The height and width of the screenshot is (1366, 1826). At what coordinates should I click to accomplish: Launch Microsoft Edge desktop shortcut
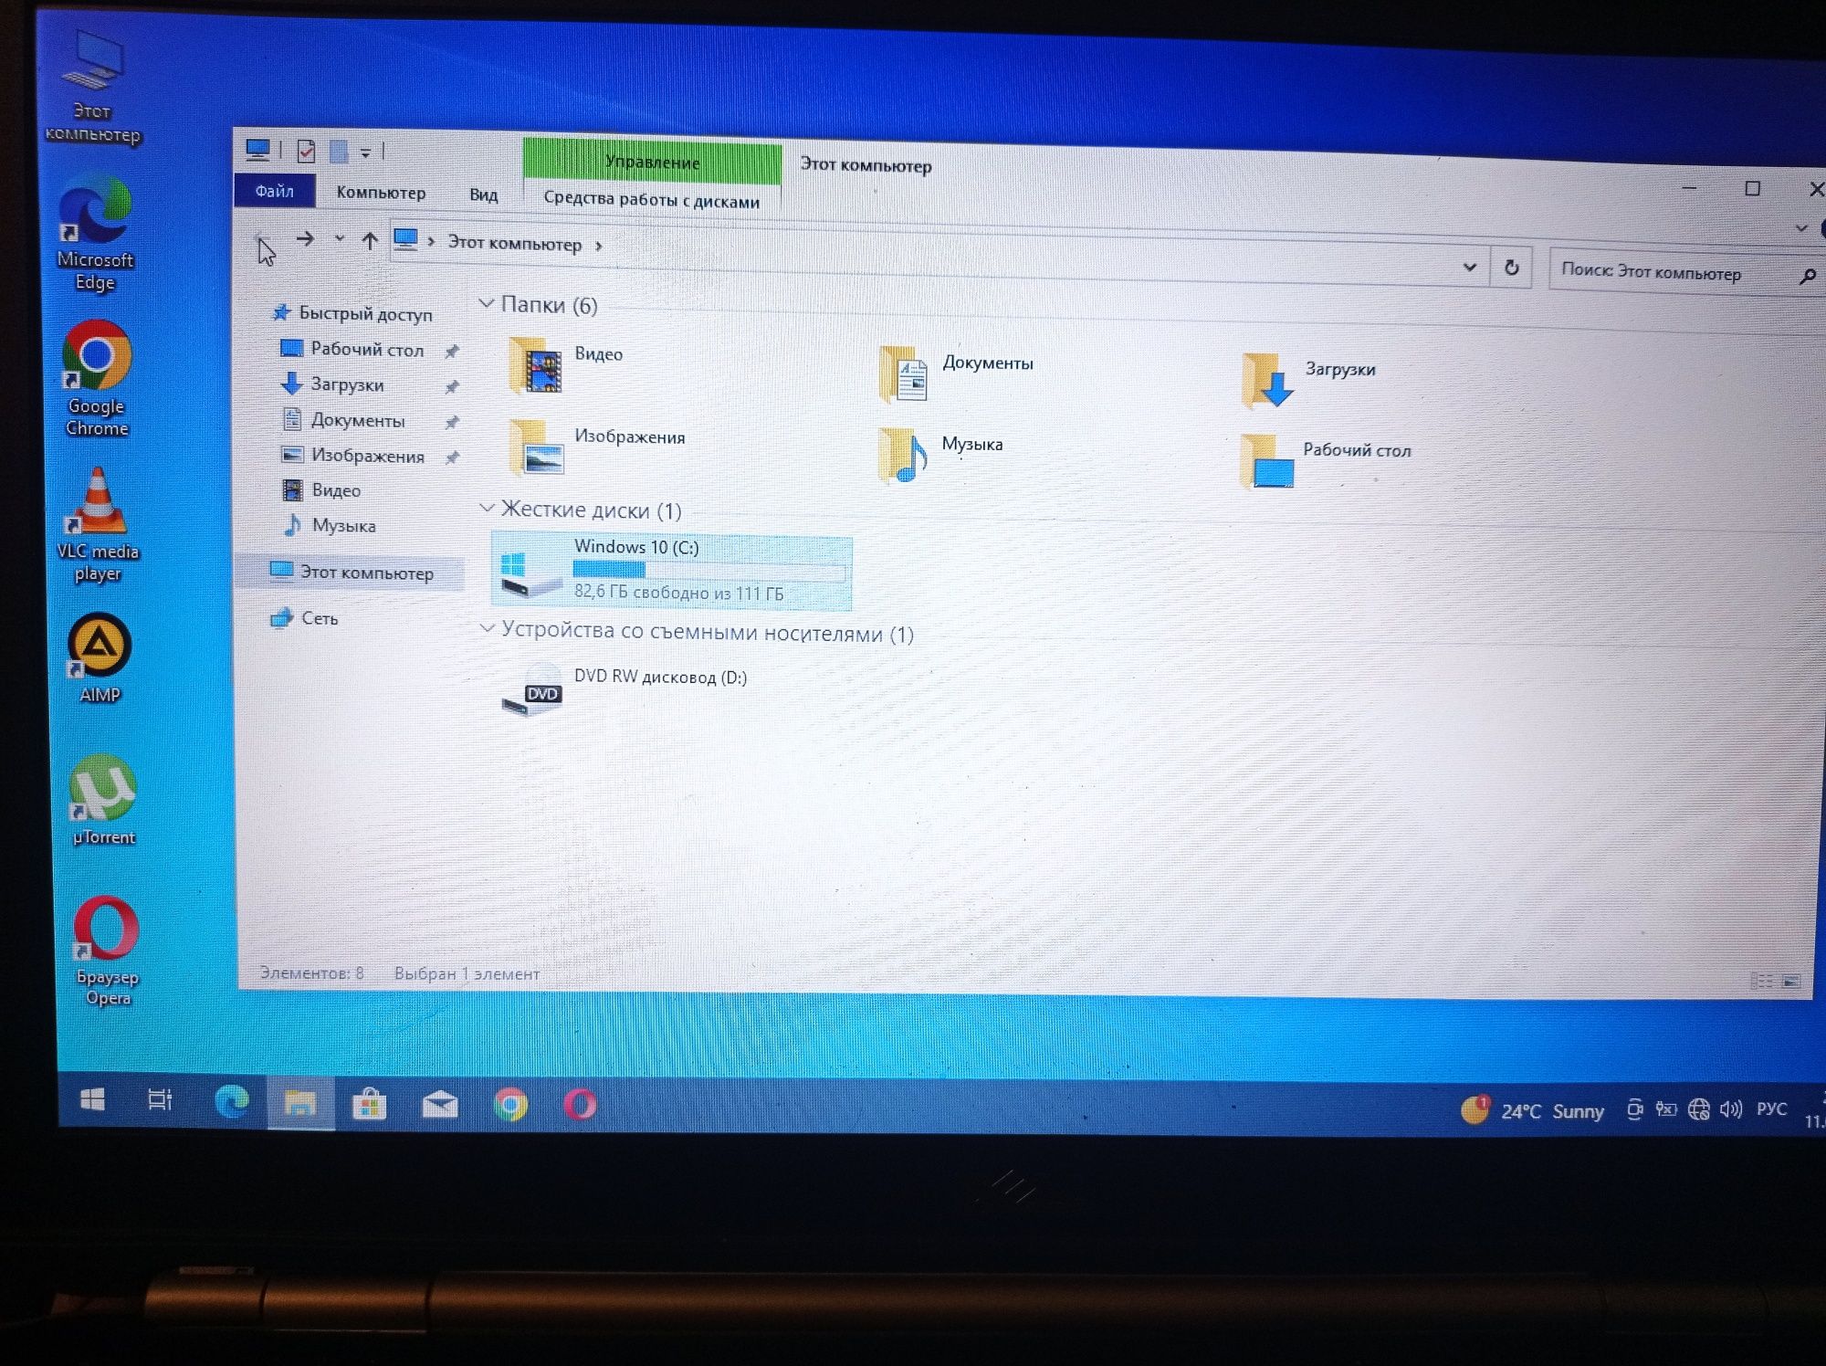(x=95, y=235)
